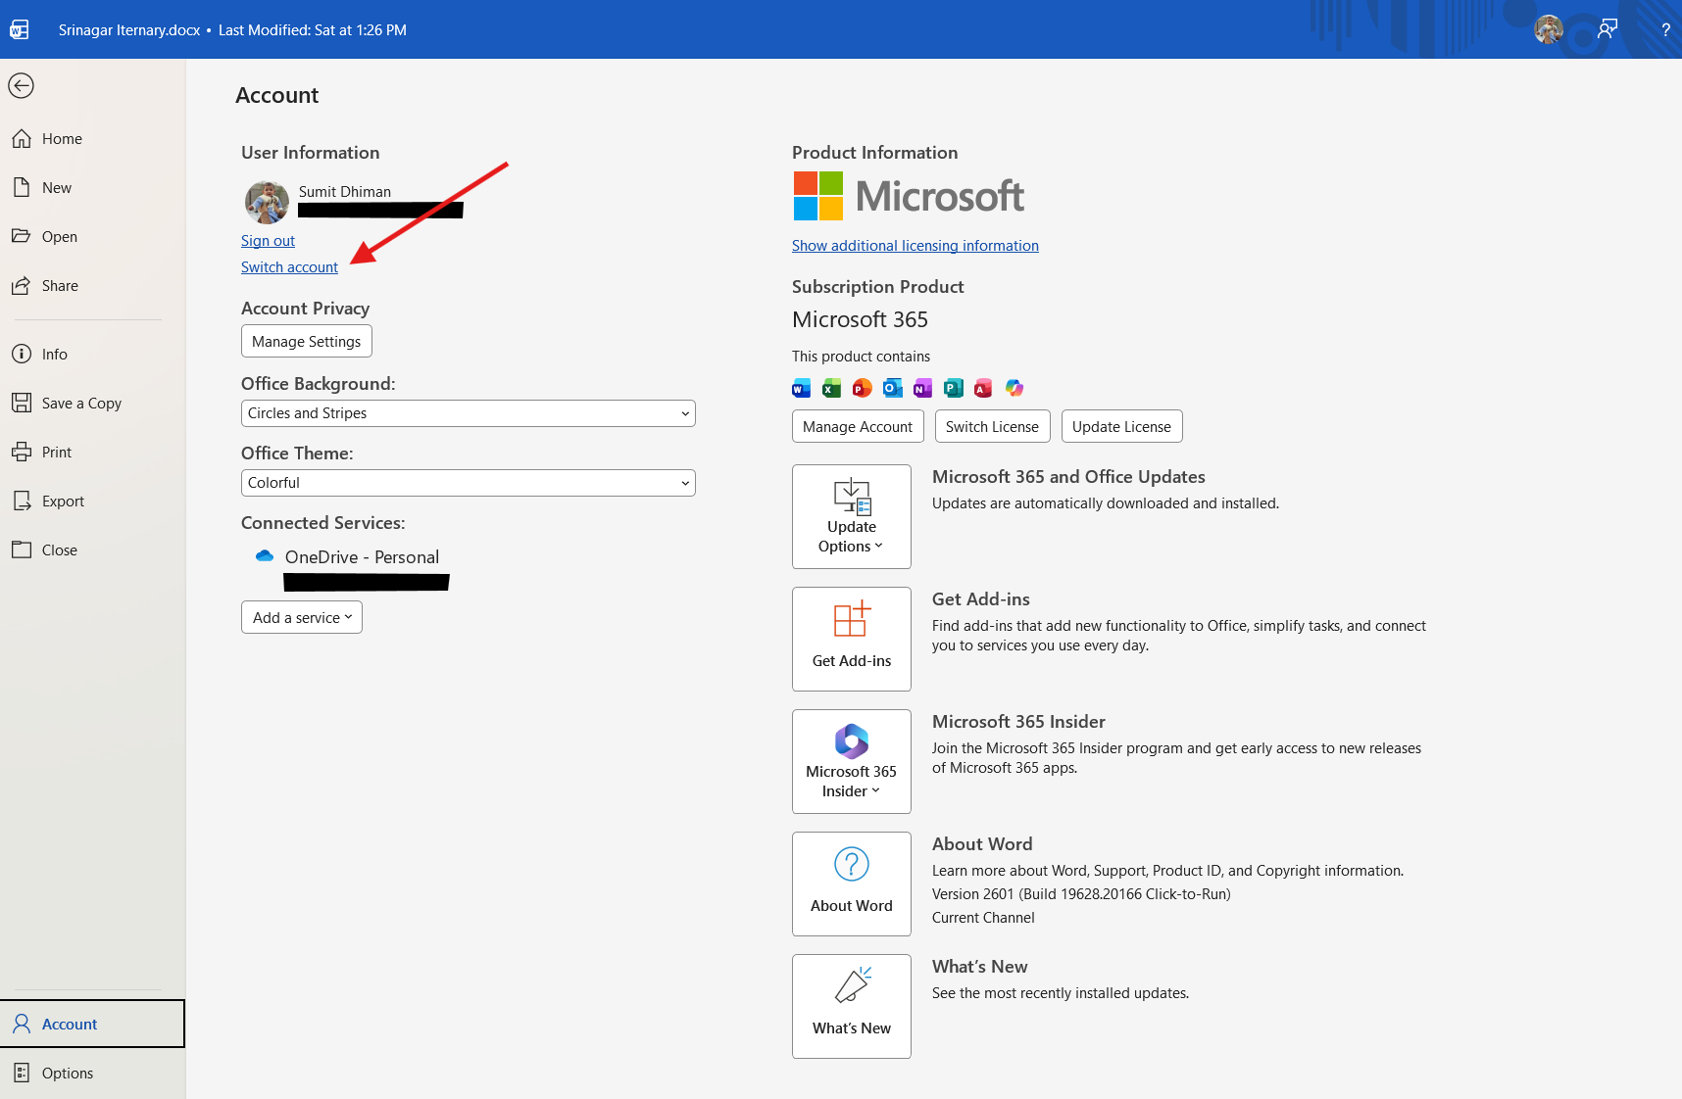Click the Word app icon in title bar
Screen dimensions: 1682x1099
point(20,29)
